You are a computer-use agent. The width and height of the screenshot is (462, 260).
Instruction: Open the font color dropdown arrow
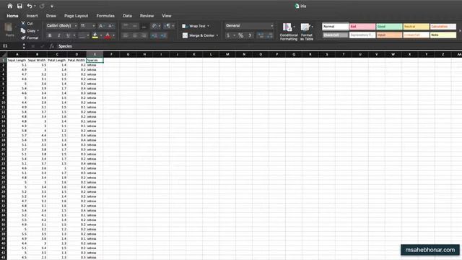[113, 35]
